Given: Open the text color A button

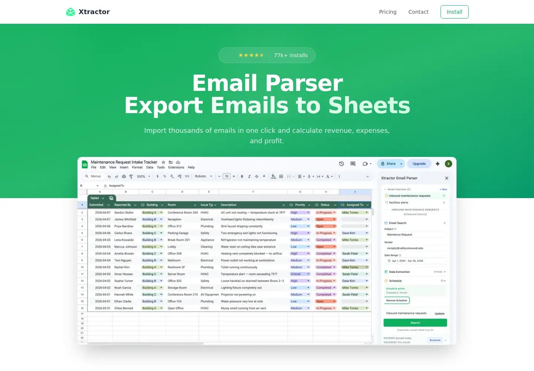Looking at the screenshot, I should coord(264,177).
